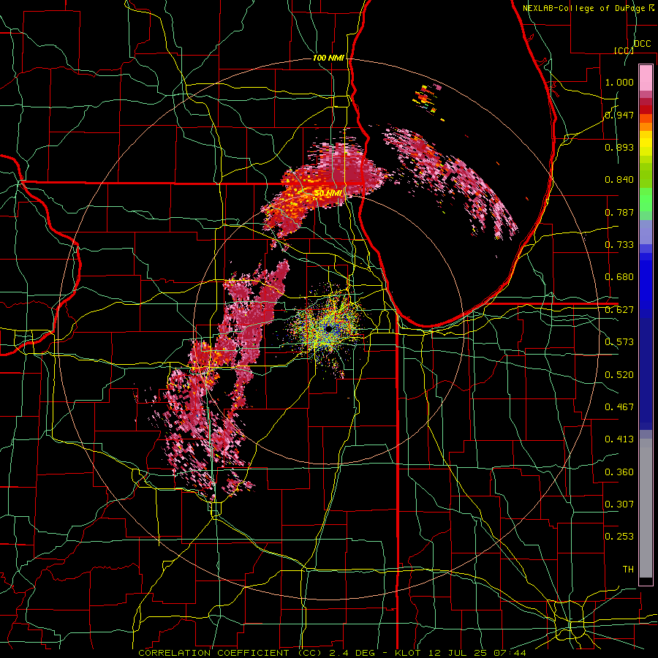658x658 pixels.
Task: Select the 0.253 scale value
Action: point(619,537)
